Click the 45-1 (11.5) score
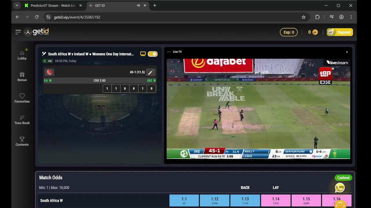 pos(137,72)
